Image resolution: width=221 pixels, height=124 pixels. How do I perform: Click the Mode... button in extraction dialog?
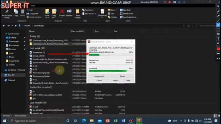pos(116,81)
